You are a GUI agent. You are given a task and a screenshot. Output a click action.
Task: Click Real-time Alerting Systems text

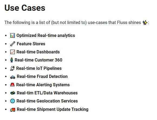point(43,85)
